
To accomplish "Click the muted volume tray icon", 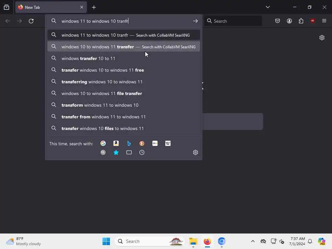I will point(282,241).
